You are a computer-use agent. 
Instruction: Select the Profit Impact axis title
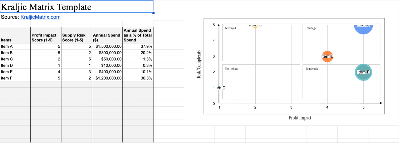click(x=300, y=118)
